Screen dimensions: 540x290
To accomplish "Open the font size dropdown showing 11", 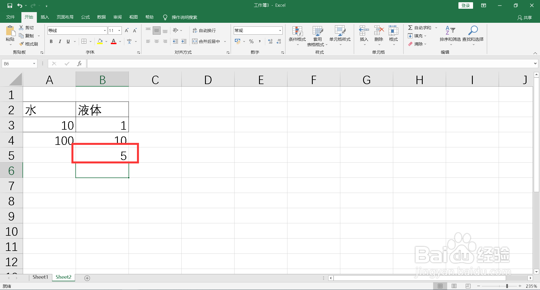I will 119,30.
